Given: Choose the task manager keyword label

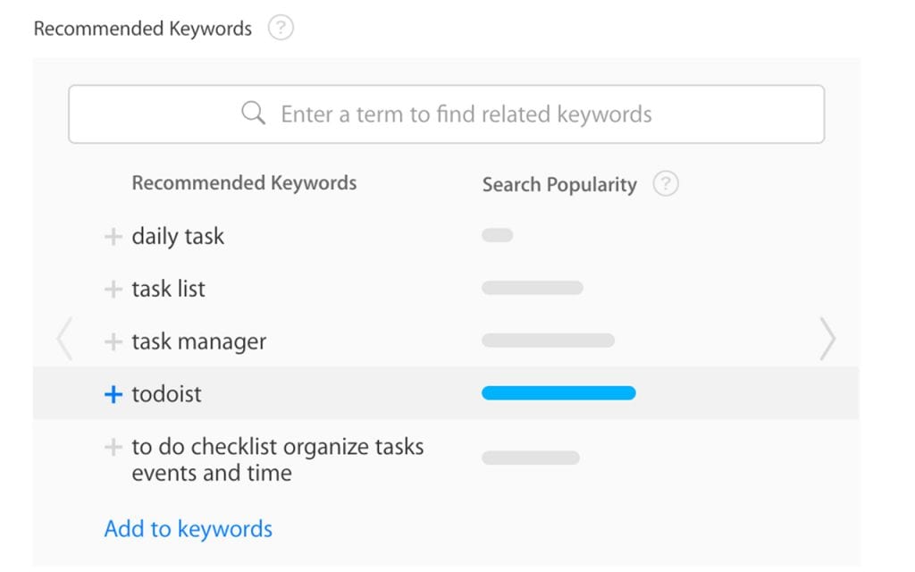Looking at the screenshot, I should (199, 341).
